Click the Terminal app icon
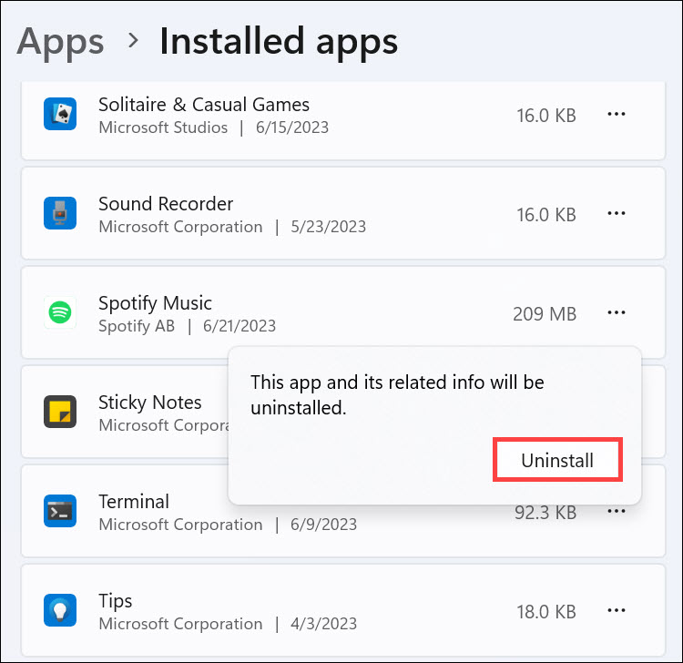This screenshot has height=663, width=683. [60, 512]
